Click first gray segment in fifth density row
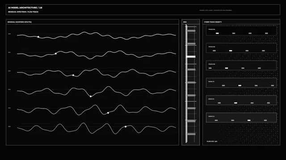This screenshot has height=160, width=286. click(219, 103)
